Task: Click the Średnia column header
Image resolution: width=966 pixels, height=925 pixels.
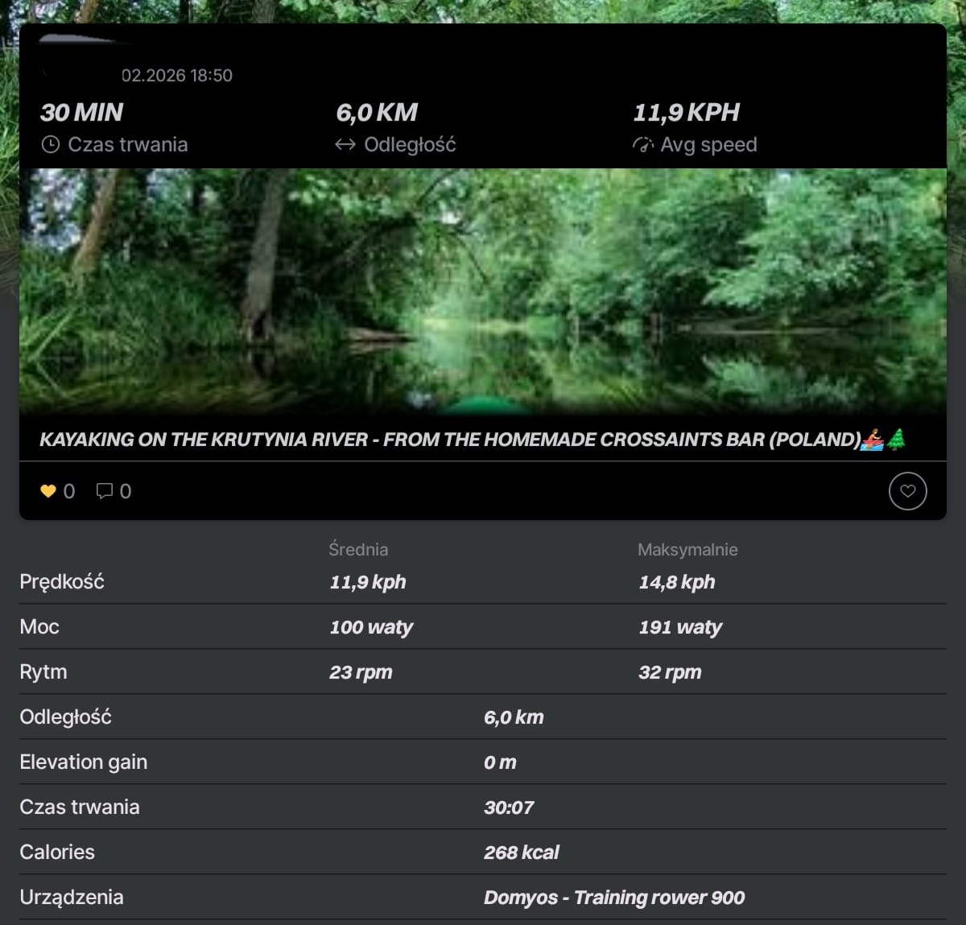Action: [358, 550]
